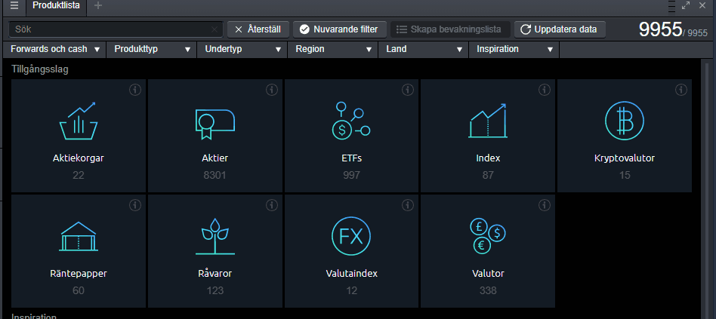Click the Räntepapper count 60
This screenshot has width=716, height=319.
(x=79, y=290)
